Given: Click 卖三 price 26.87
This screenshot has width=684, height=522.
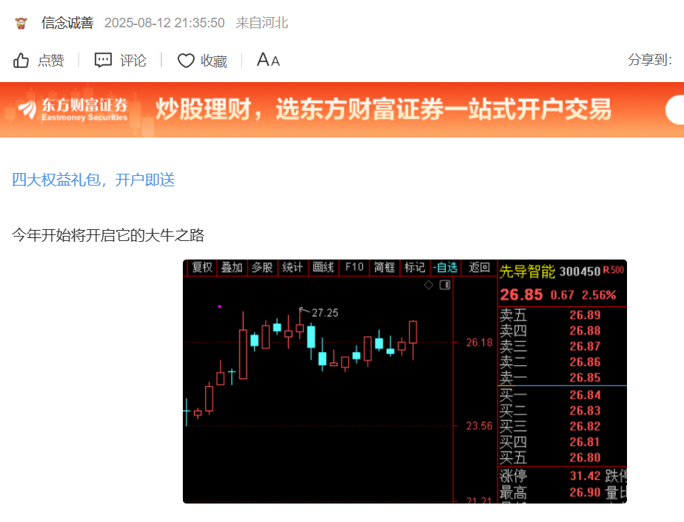Looking at the screenshot, I should click(x=585, y=347).
